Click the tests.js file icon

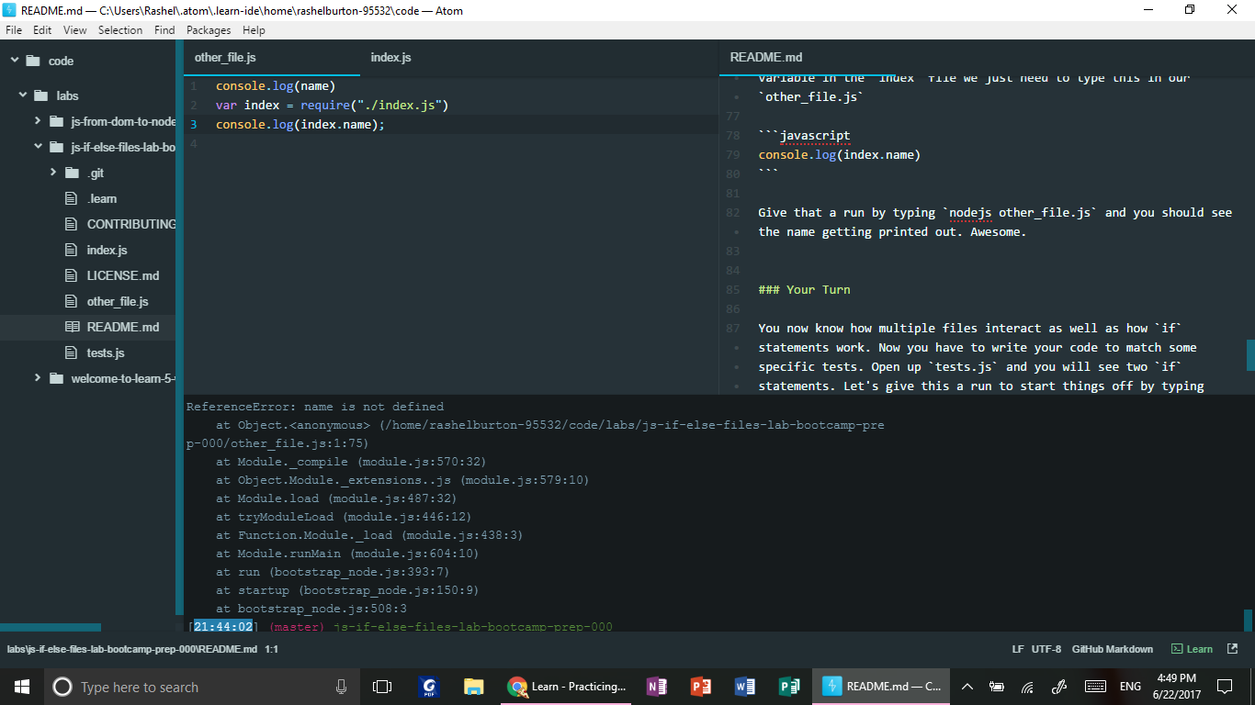[72, 352]
